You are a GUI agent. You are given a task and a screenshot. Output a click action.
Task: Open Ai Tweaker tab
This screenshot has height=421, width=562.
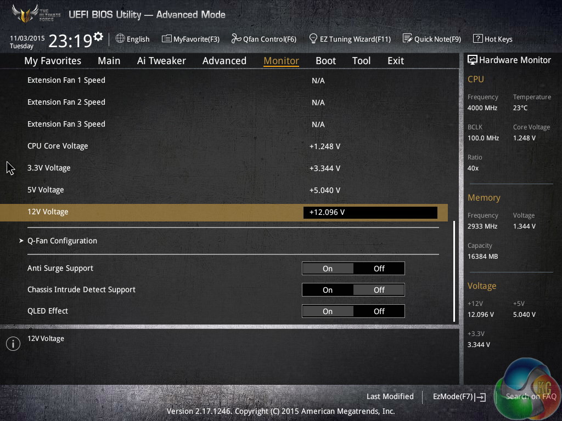tap(161, 61)
